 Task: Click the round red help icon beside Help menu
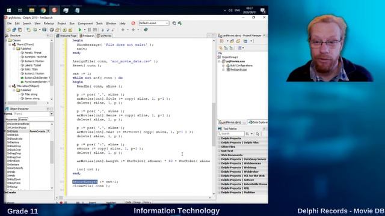(x=133, y=23)
